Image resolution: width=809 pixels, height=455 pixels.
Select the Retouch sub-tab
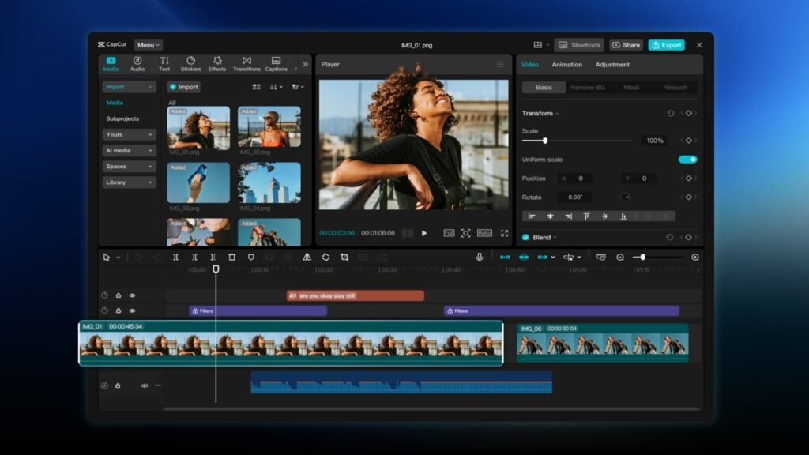[x=675, y=87]
